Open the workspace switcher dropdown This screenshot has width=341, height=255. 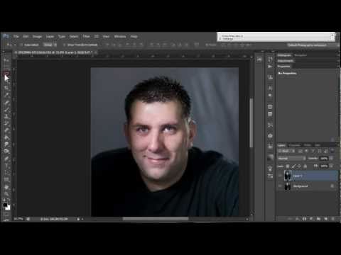point(308,45)
